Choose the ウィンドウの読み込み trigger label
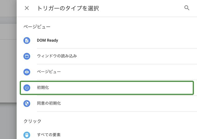197x139 pixels. coord(57,56)
